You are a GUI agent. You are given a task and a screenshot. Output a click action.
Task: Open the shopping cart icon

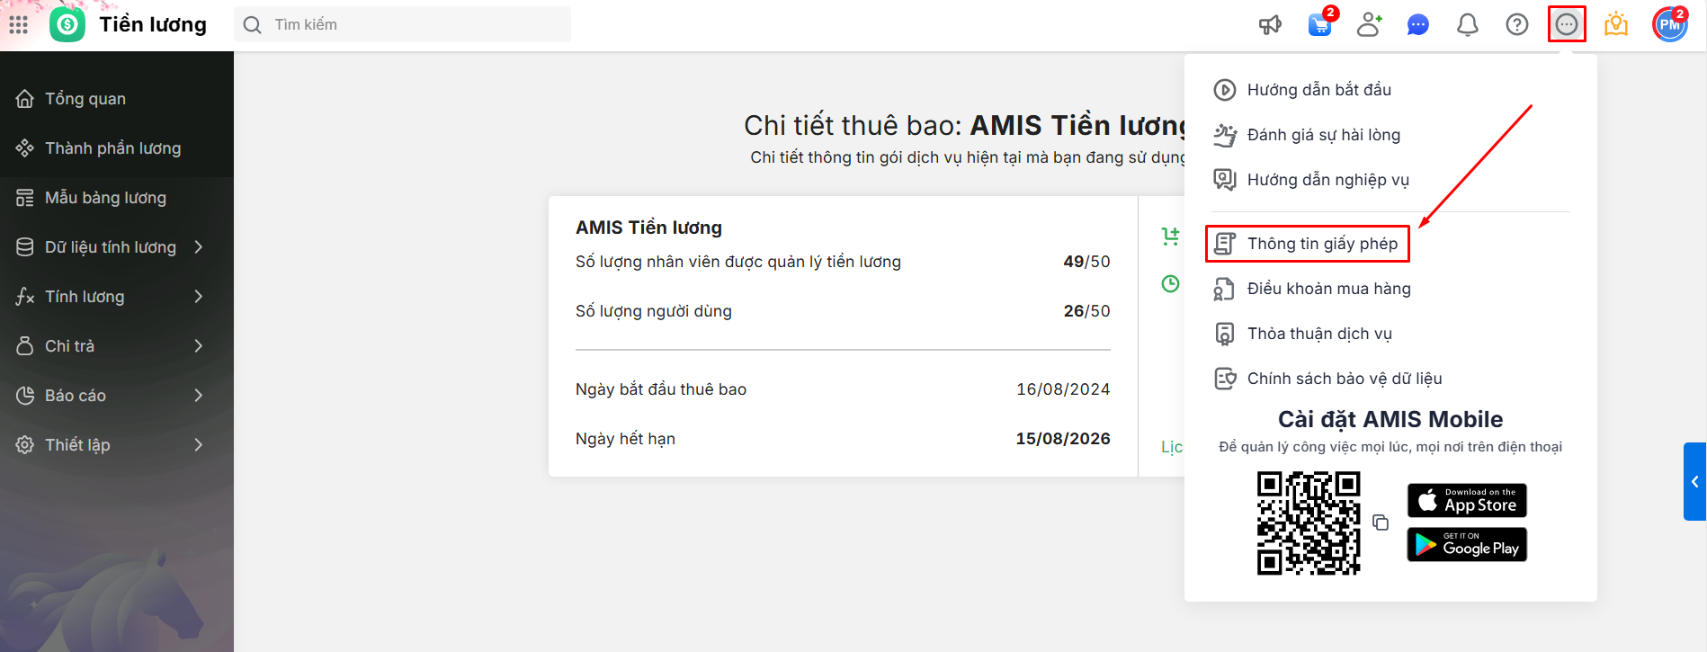click(1320, 24)
